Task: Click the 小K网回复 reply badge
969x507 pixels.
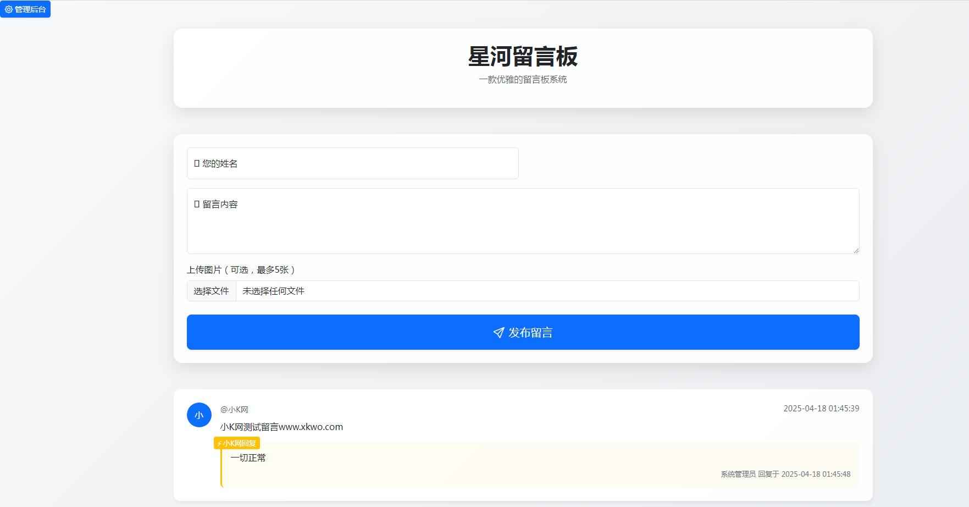Action: coord(237,443)
